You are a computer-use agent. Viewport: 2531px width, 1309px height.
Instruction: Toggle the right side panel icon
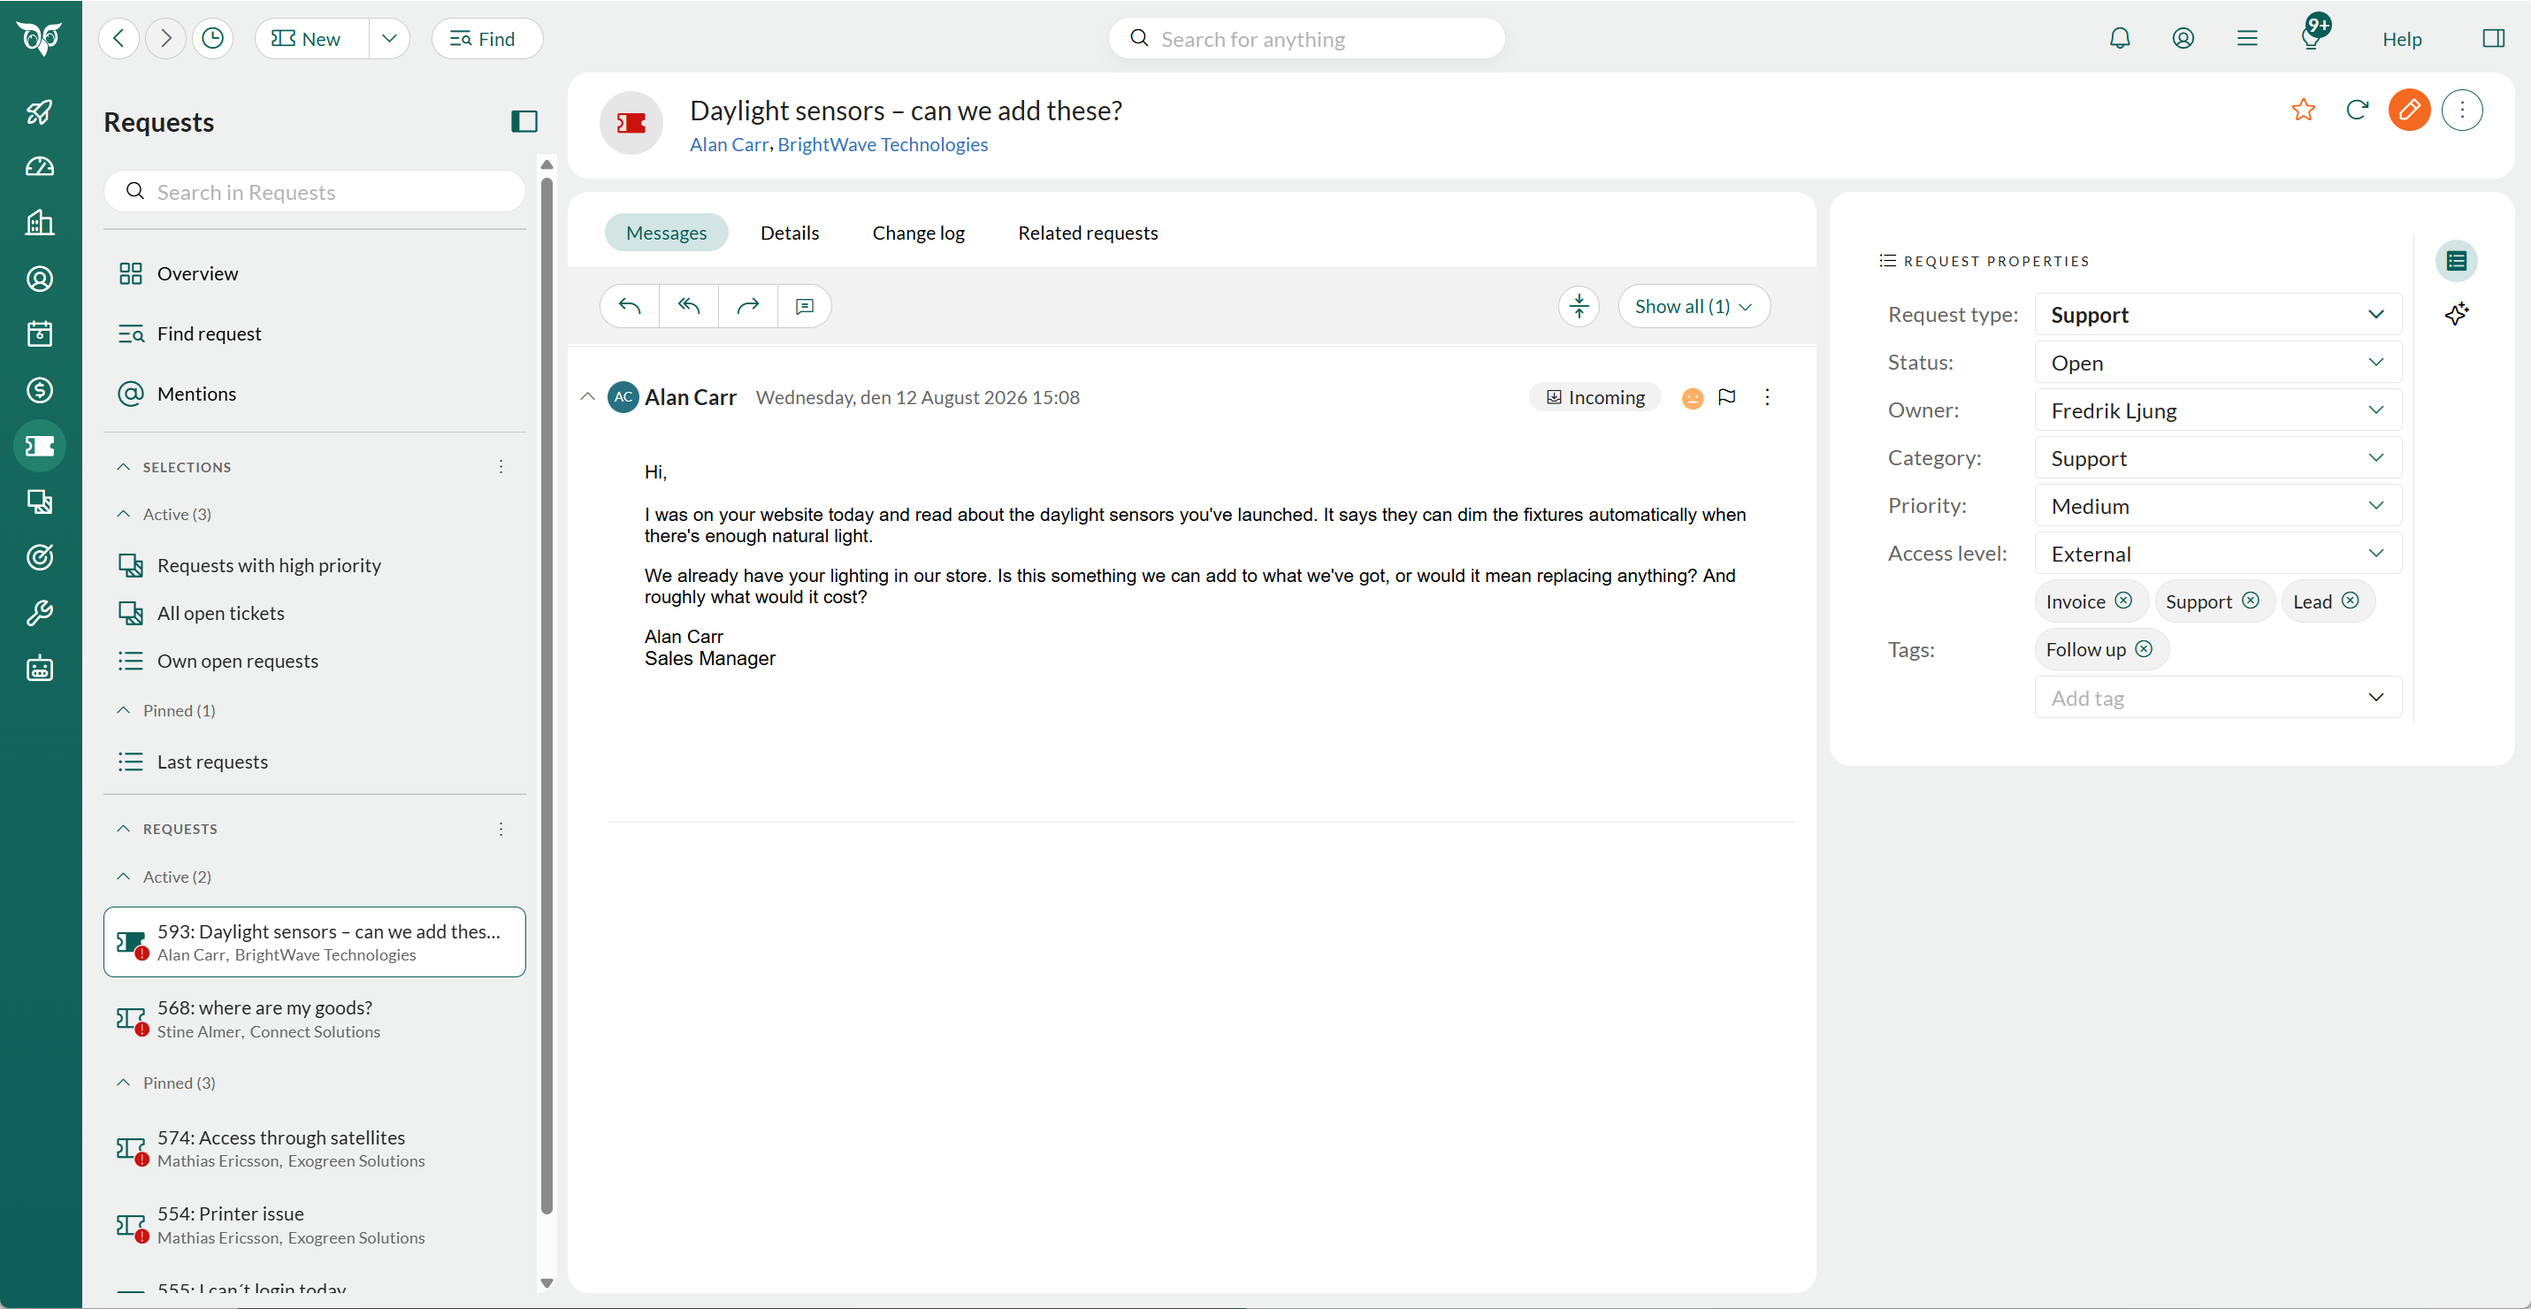tap(2493, 38)
